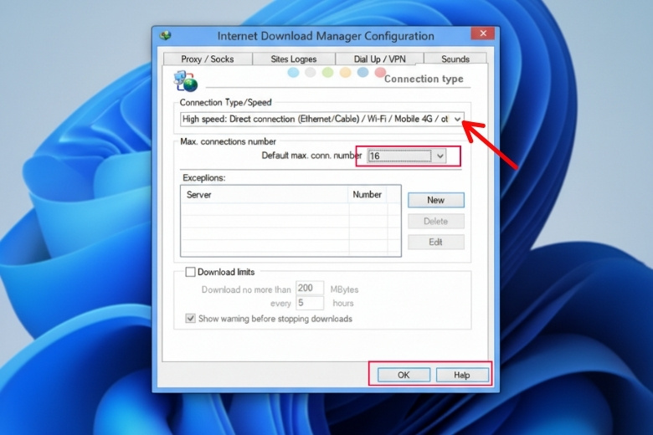The image size is (653, 435).
Task: Click the every 5 hours input field
Action: 310,303
